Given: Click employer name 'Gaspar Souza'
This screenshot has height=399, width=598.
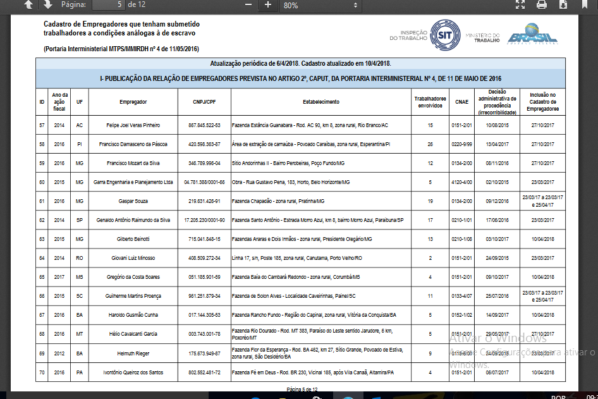Looking at the screenshot, I should coord(133,201).
